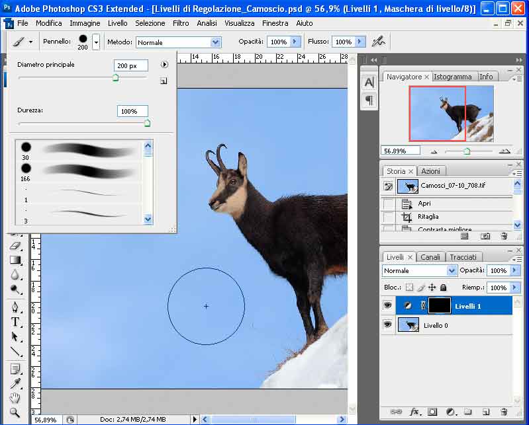The width and height of the screenshot is (529, 425).
Task: Select the Gradient tool
Action: (x=15, y=260)
